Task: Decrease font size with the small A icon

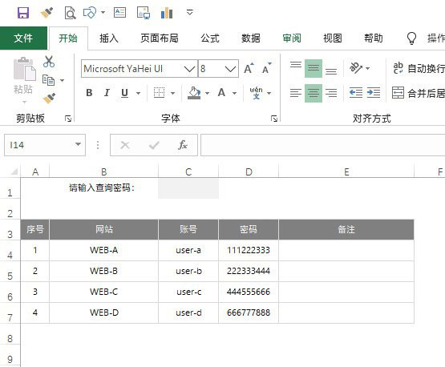Action: 267,68
